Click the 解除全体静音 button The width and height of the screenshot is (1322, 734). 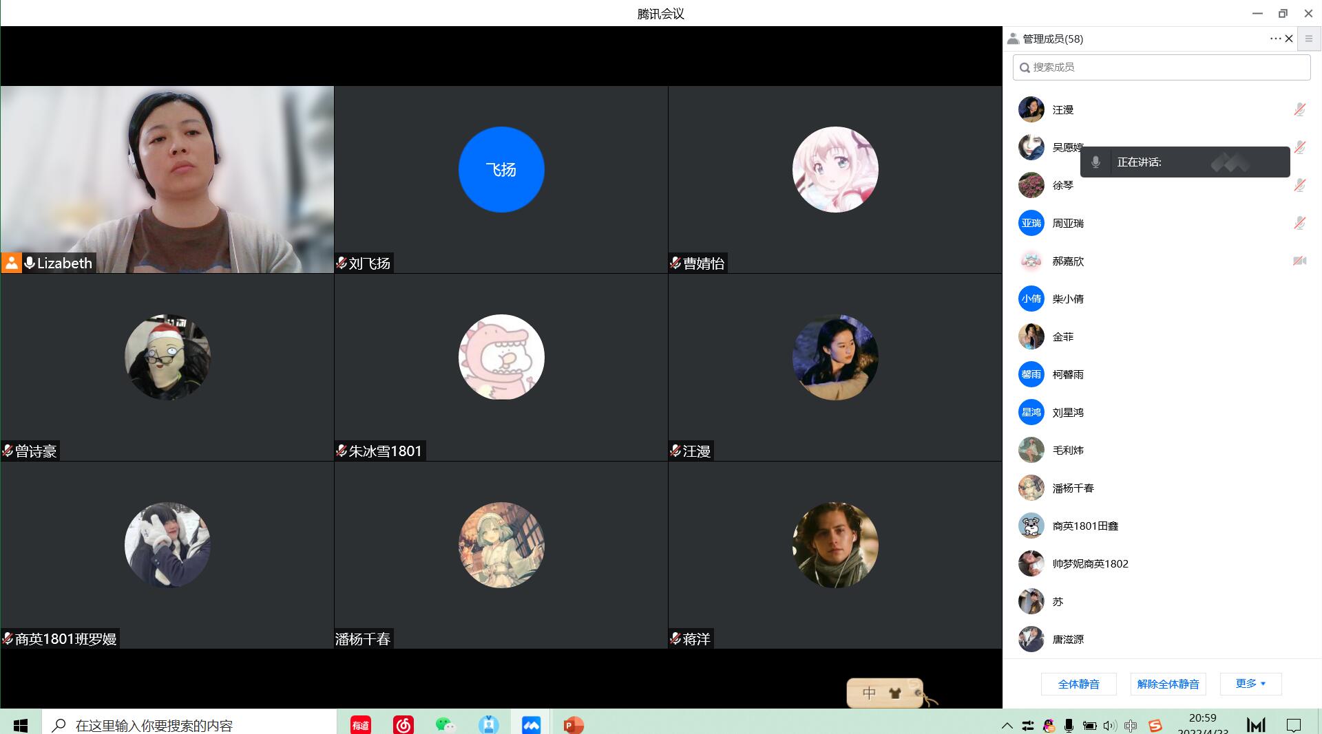coord(1168,684)
